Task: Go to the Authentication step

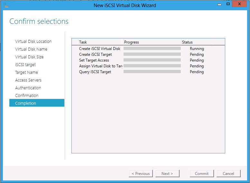Action: 28,88
